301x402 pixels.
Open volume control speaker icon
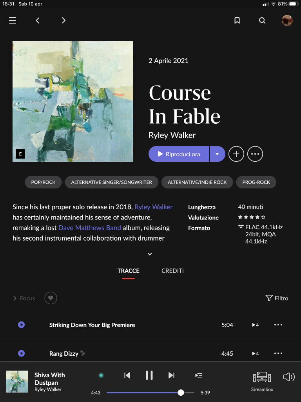[289, 377]
